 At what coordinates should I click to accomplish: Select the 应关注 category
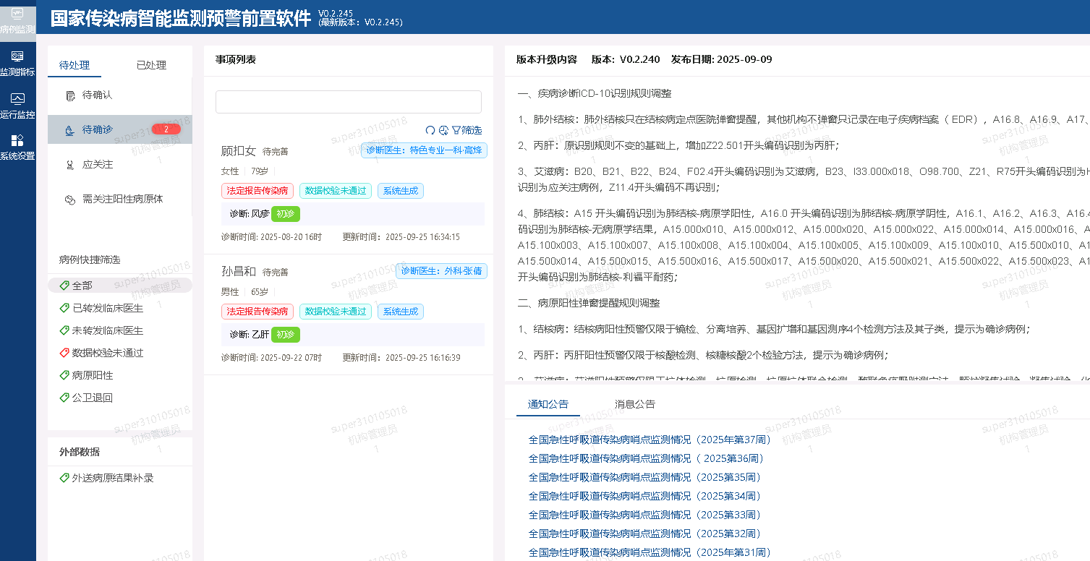[x=120, y=164]
